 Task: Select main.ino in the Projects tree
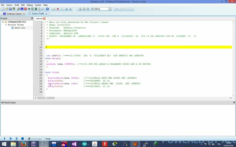[x=20, y=28]
